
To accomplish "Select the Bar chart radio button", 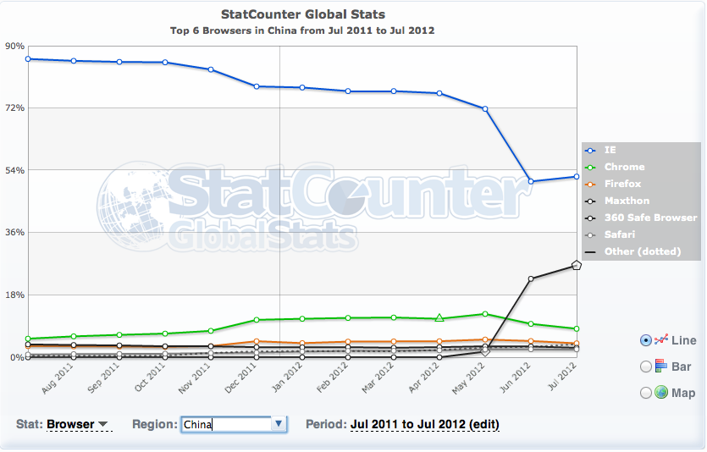I will (646, 367).
